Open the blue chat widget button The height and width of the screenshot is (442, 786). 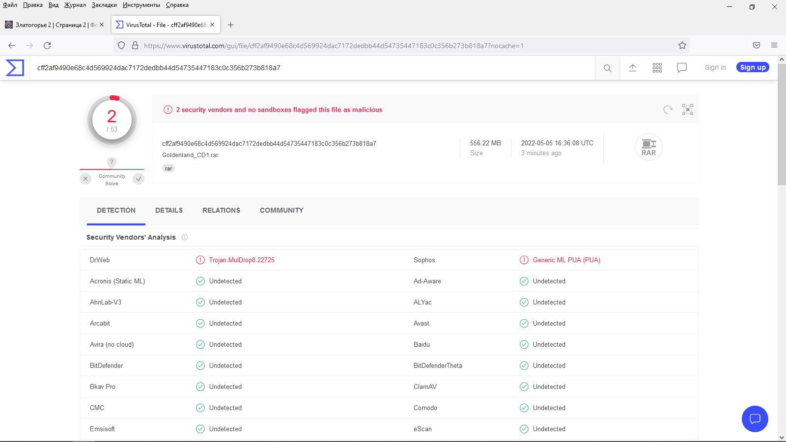click(755, 418)
